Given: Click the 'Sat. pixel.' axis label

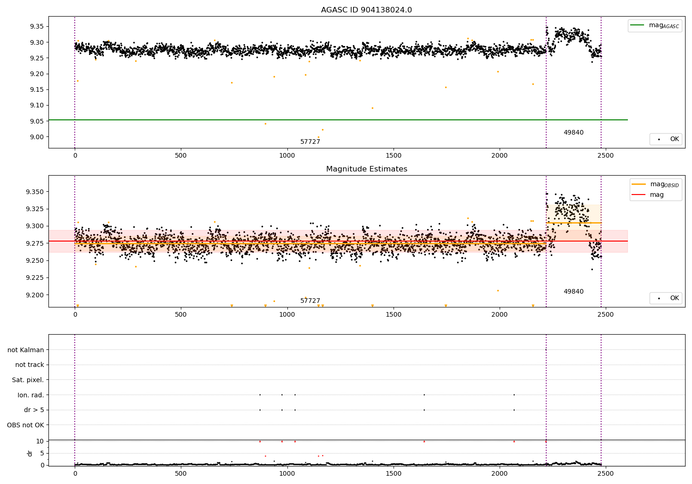Looking at the screenshot, I should pos(28,380).
